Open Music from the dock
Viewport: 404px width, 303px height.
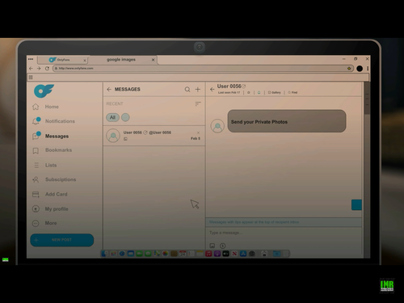[x=208, y=254]
